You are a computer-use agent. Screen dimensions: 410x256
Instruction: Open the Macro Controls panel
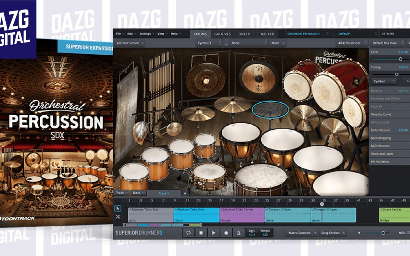(301, 233)
